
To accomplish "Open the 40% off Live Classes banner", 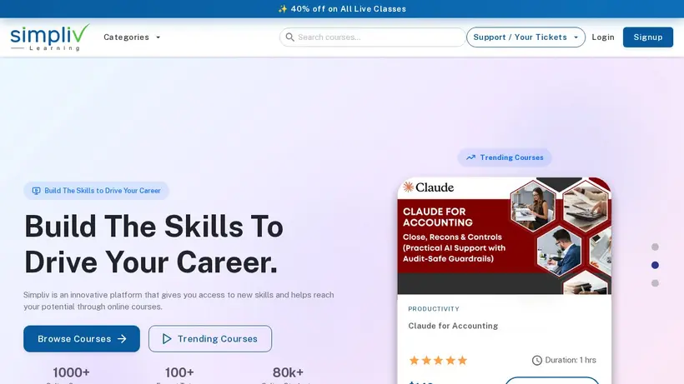I will 342,9.
